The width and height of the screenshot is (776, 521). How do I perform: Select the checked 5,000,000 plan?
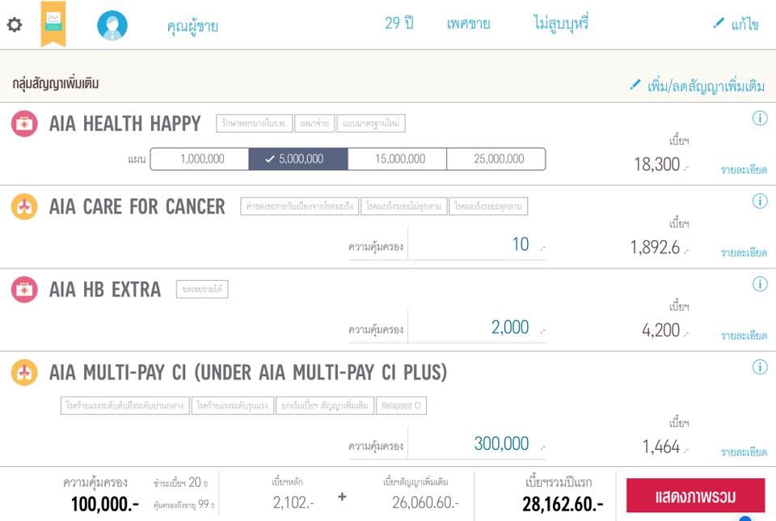(298, 159)
